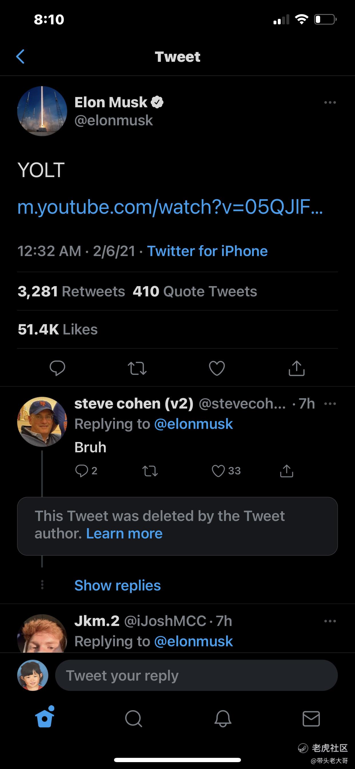
Task: Retweet steve cohen's Bruh reply
Action: pyautogui.click(x=150, y=471)
